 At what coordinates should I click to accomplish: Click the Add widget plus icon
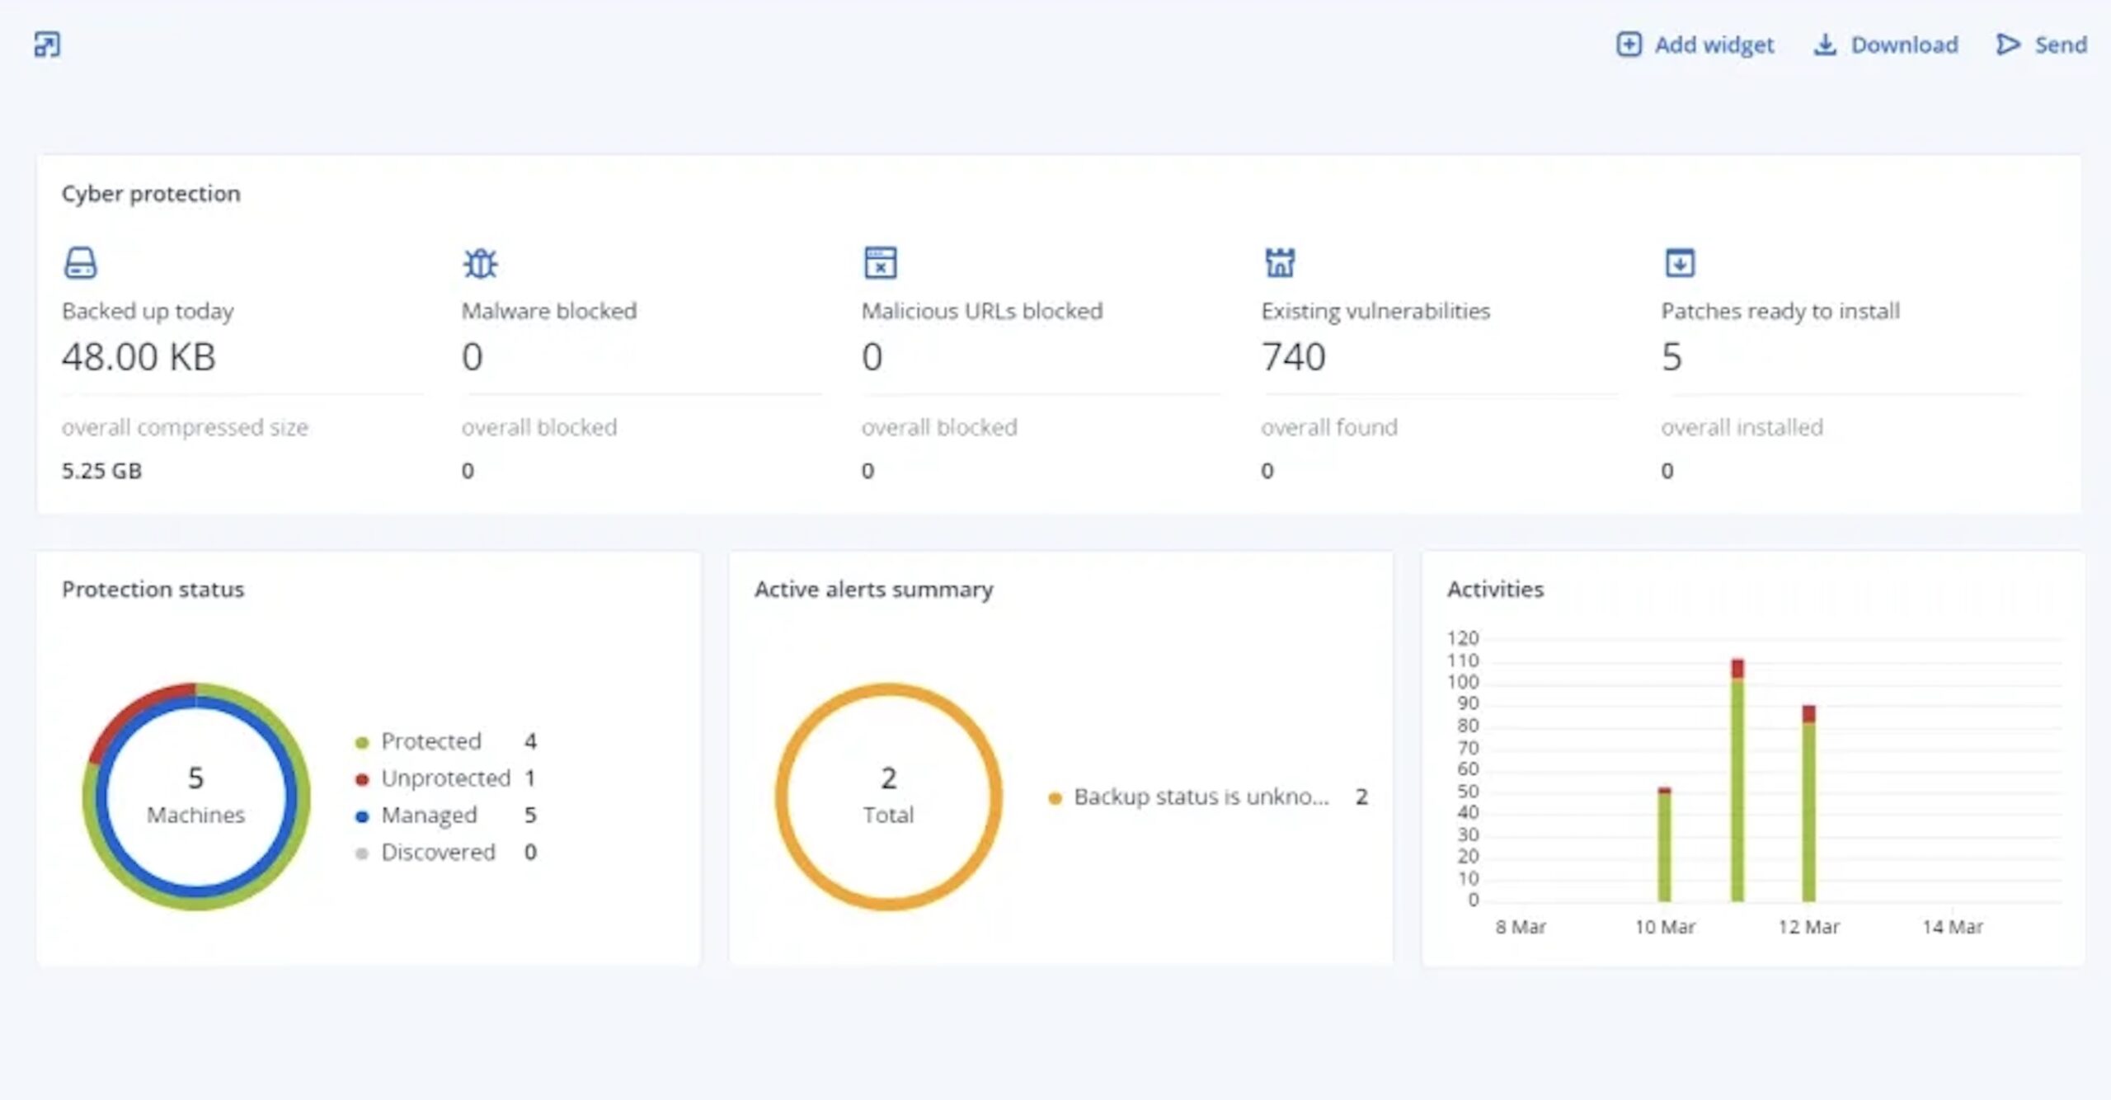tap(1629, 44)
